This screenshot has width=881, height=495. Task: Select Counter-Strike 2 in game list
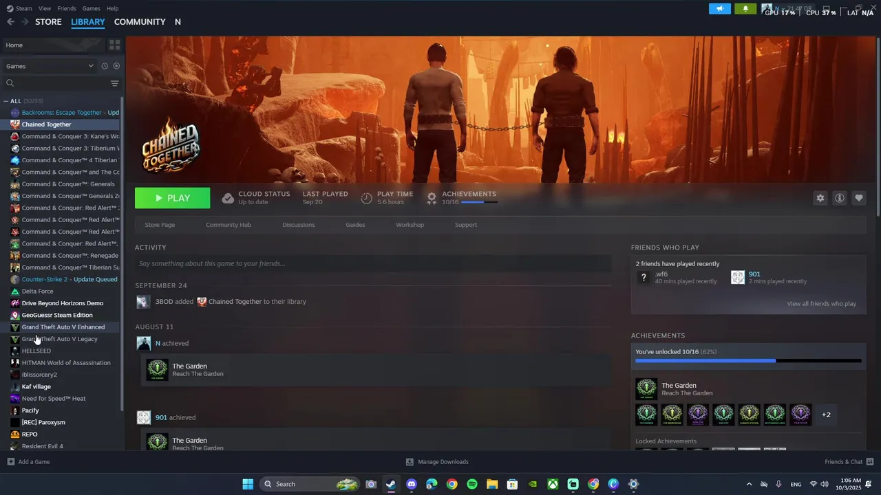[x=69, y=279]
